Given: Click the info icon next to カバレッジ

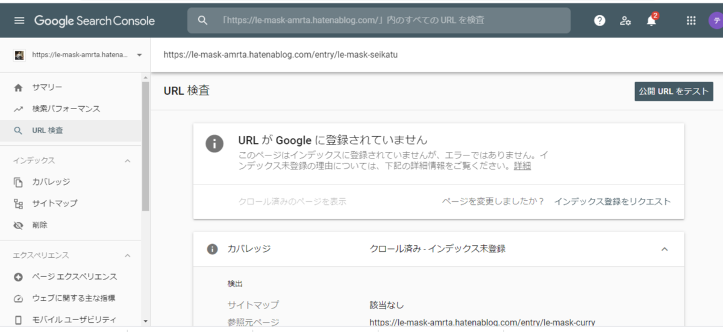Looking at the screenshot, I should (x=212, y=249).
